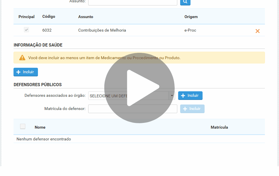Click the warning triangle icon in the yellow alert

22,58
